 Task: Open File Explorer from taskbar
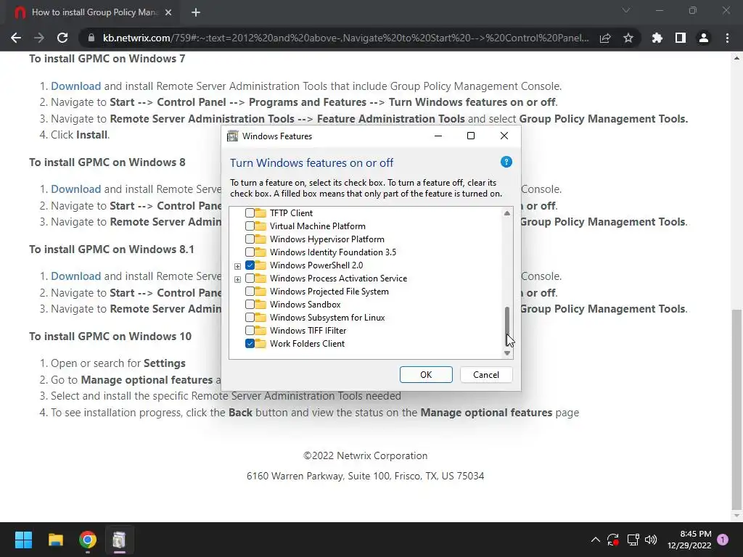point(55,540)
